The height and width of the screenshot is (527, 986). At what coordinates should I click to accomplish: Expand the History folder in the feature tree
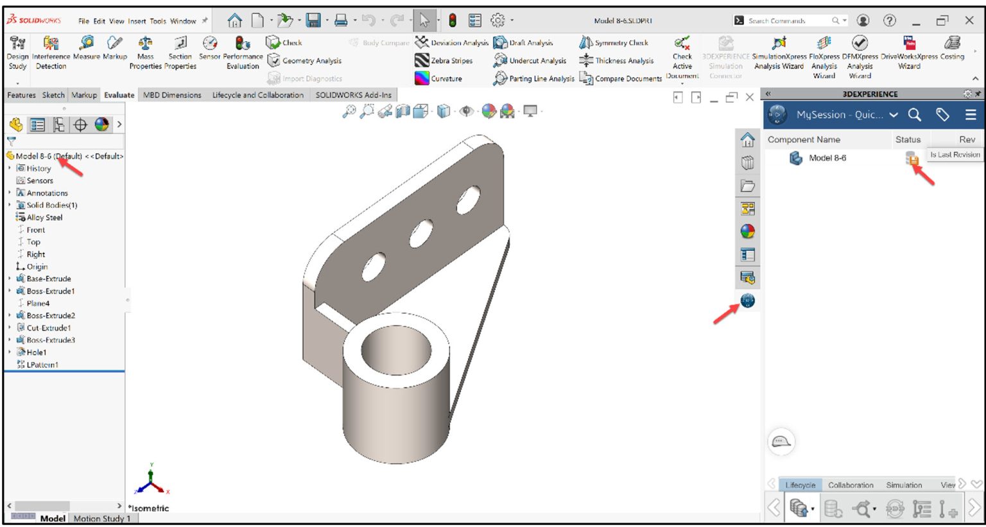[x=9, y=168]
